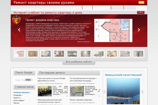The height and width of the screenshot is (105, 158).
Task: Go to previous item in the Французский качественный widget
Action: coord(104,92)
